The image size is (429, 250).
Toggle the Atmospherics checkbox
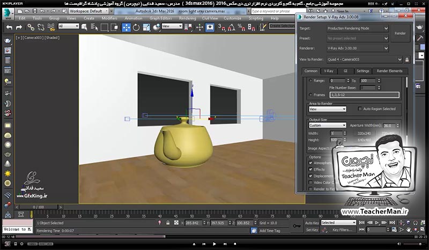point(310,163)
